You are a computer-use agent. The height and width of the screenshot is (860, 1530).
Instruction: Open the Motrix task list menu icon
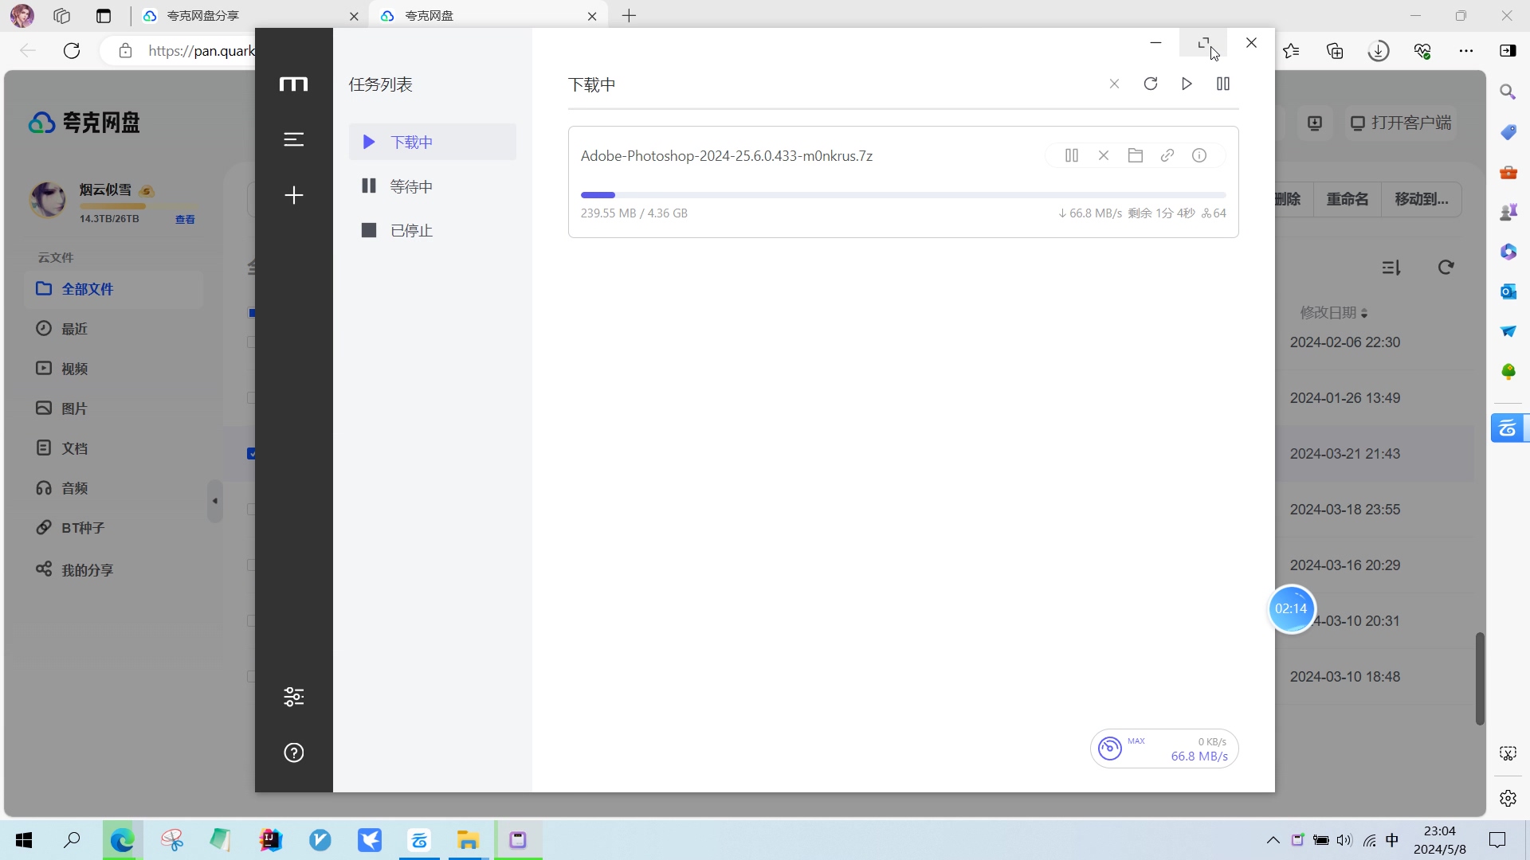tap(293, 139)
